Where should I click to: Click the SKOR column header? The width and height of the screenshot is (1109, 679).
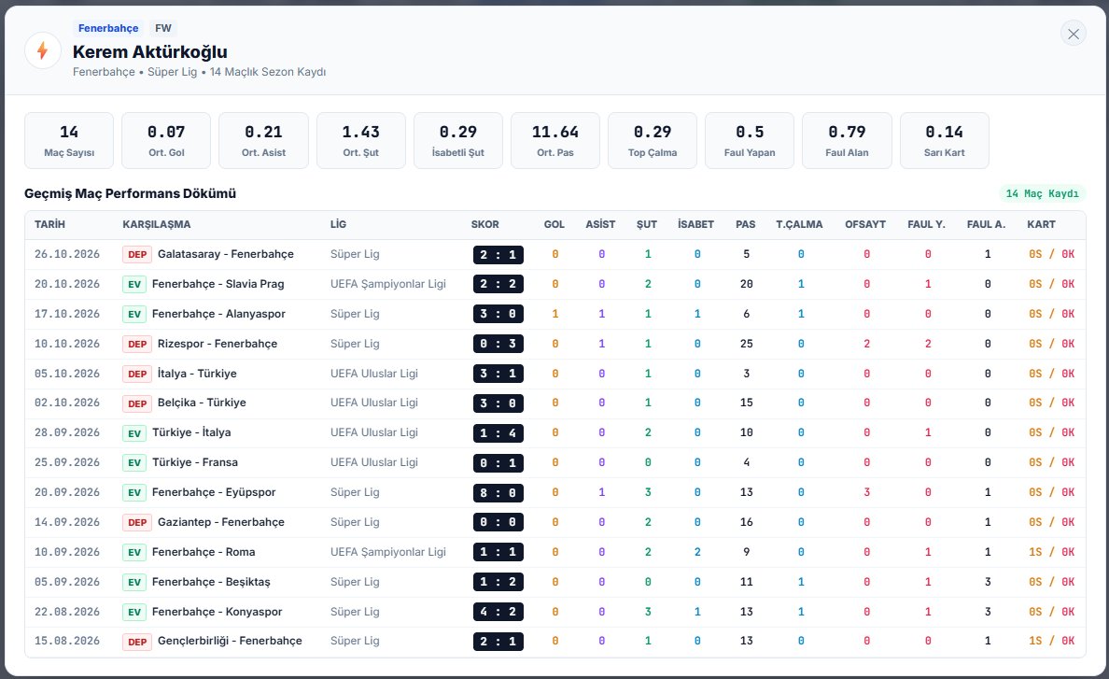point(485,224)
